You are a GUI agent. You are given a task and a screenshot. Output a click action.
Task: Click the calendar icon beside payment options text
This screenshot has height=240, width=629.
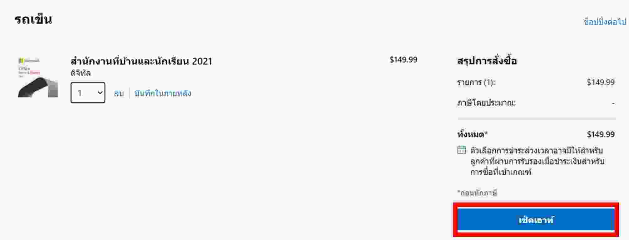tap(461, 150)
